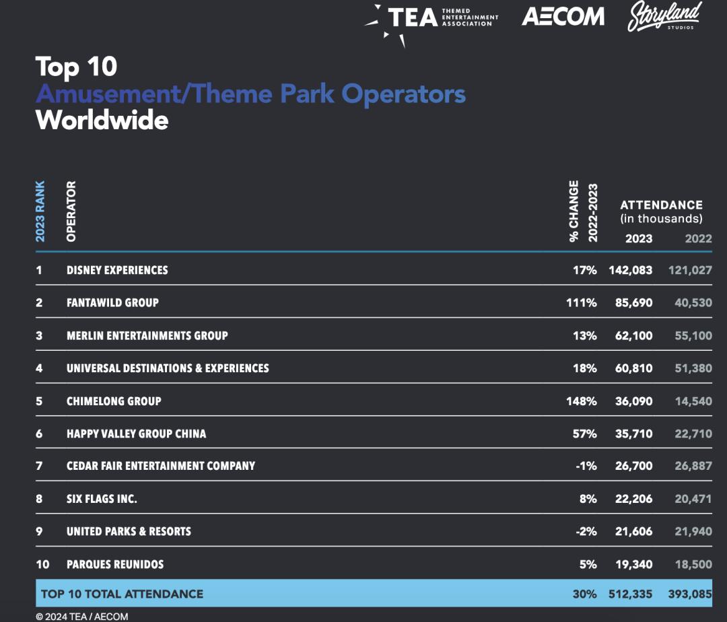This screenshot has height=622, width=727.
Task: Click the Top 10 Total Attendance label
Action: [122, 594]
